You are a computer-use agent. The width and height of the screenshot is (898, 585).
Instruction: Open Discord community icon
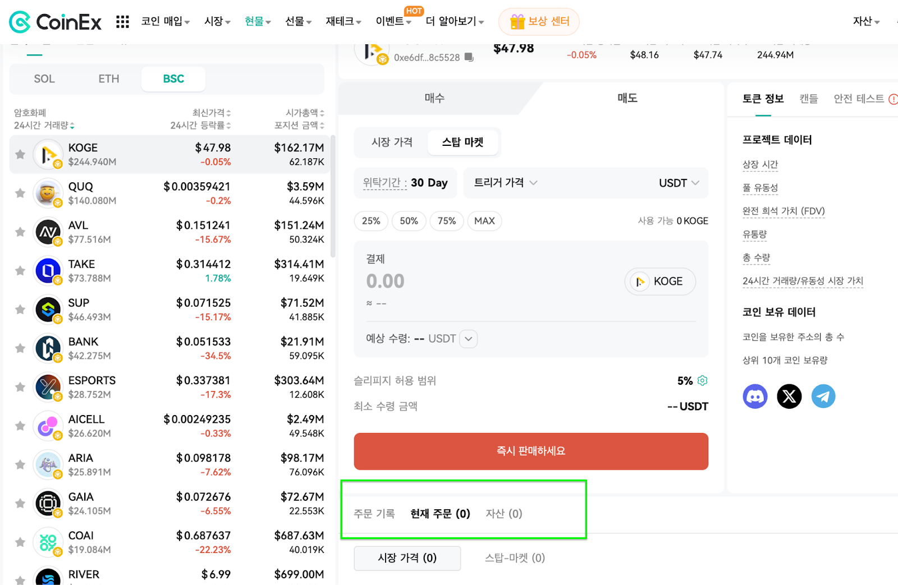(x=755, y=396)
